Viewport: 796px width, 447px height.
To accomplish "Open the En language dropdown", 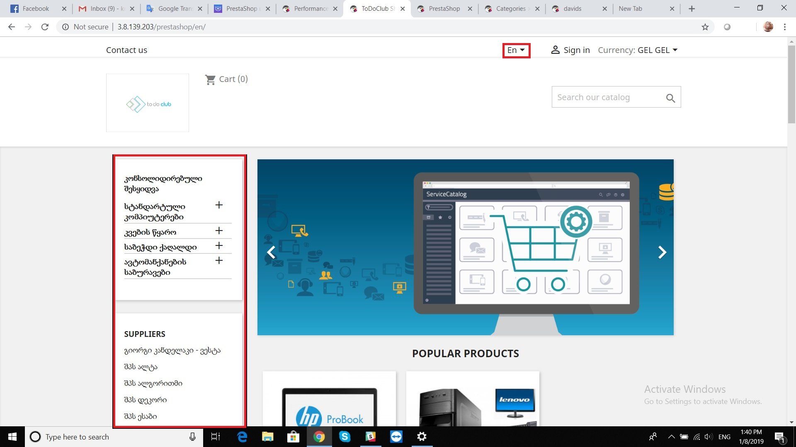I will (x=516, y=50).
